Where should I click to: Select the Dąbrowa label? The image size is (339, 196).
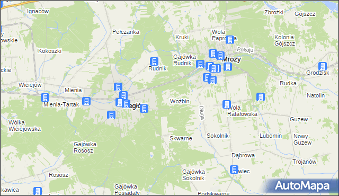pyautogui.click(x=243, y=155)
